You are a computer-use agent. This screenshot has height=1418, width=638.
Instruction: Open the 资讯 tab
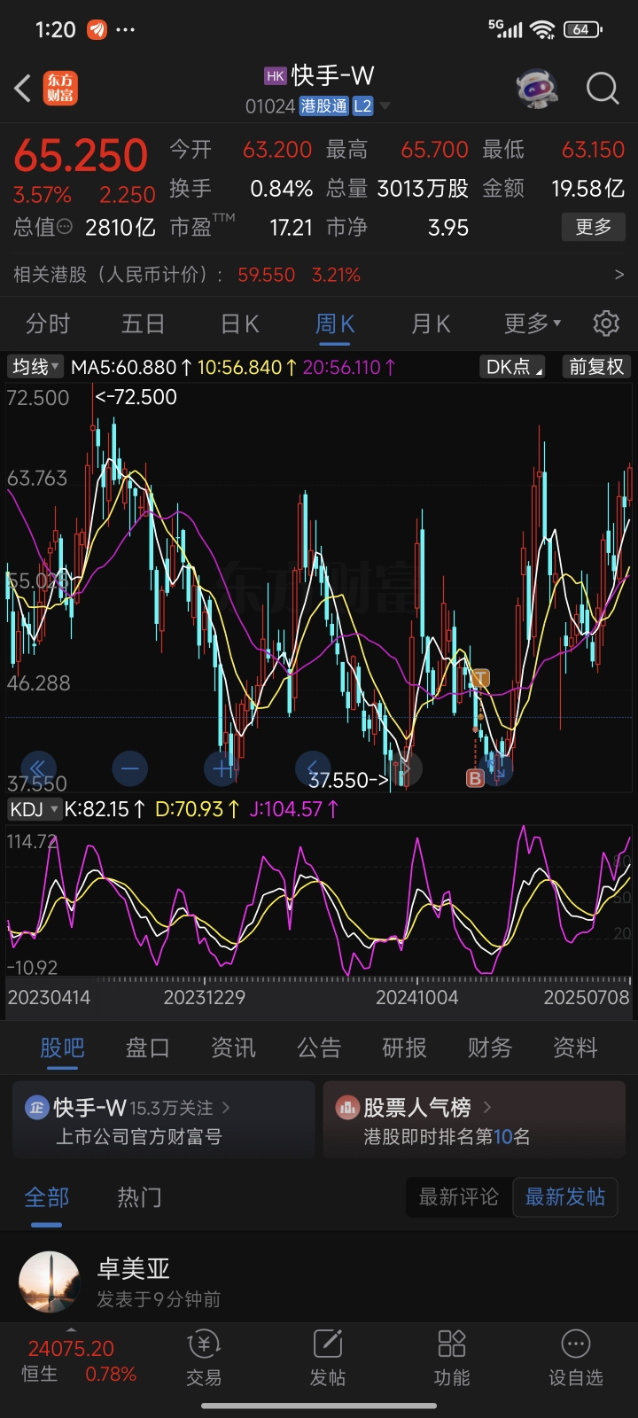click(x=233, y=1048)
